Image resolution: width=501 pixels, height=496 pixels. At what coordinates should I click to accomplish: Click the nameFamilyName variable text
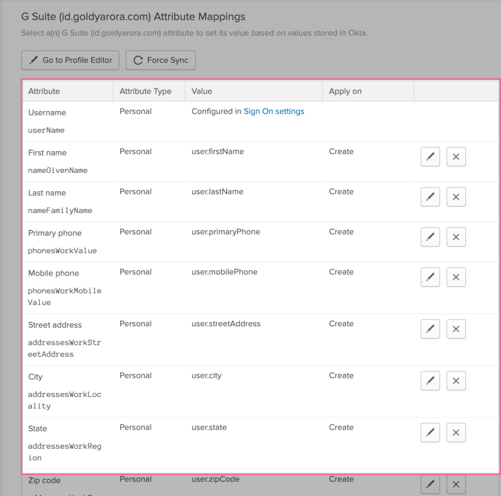[60, 211]
